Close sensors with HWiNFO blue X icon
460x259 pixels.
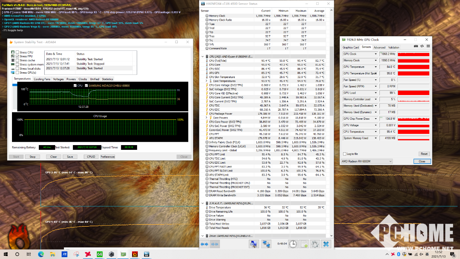(326, 244)
